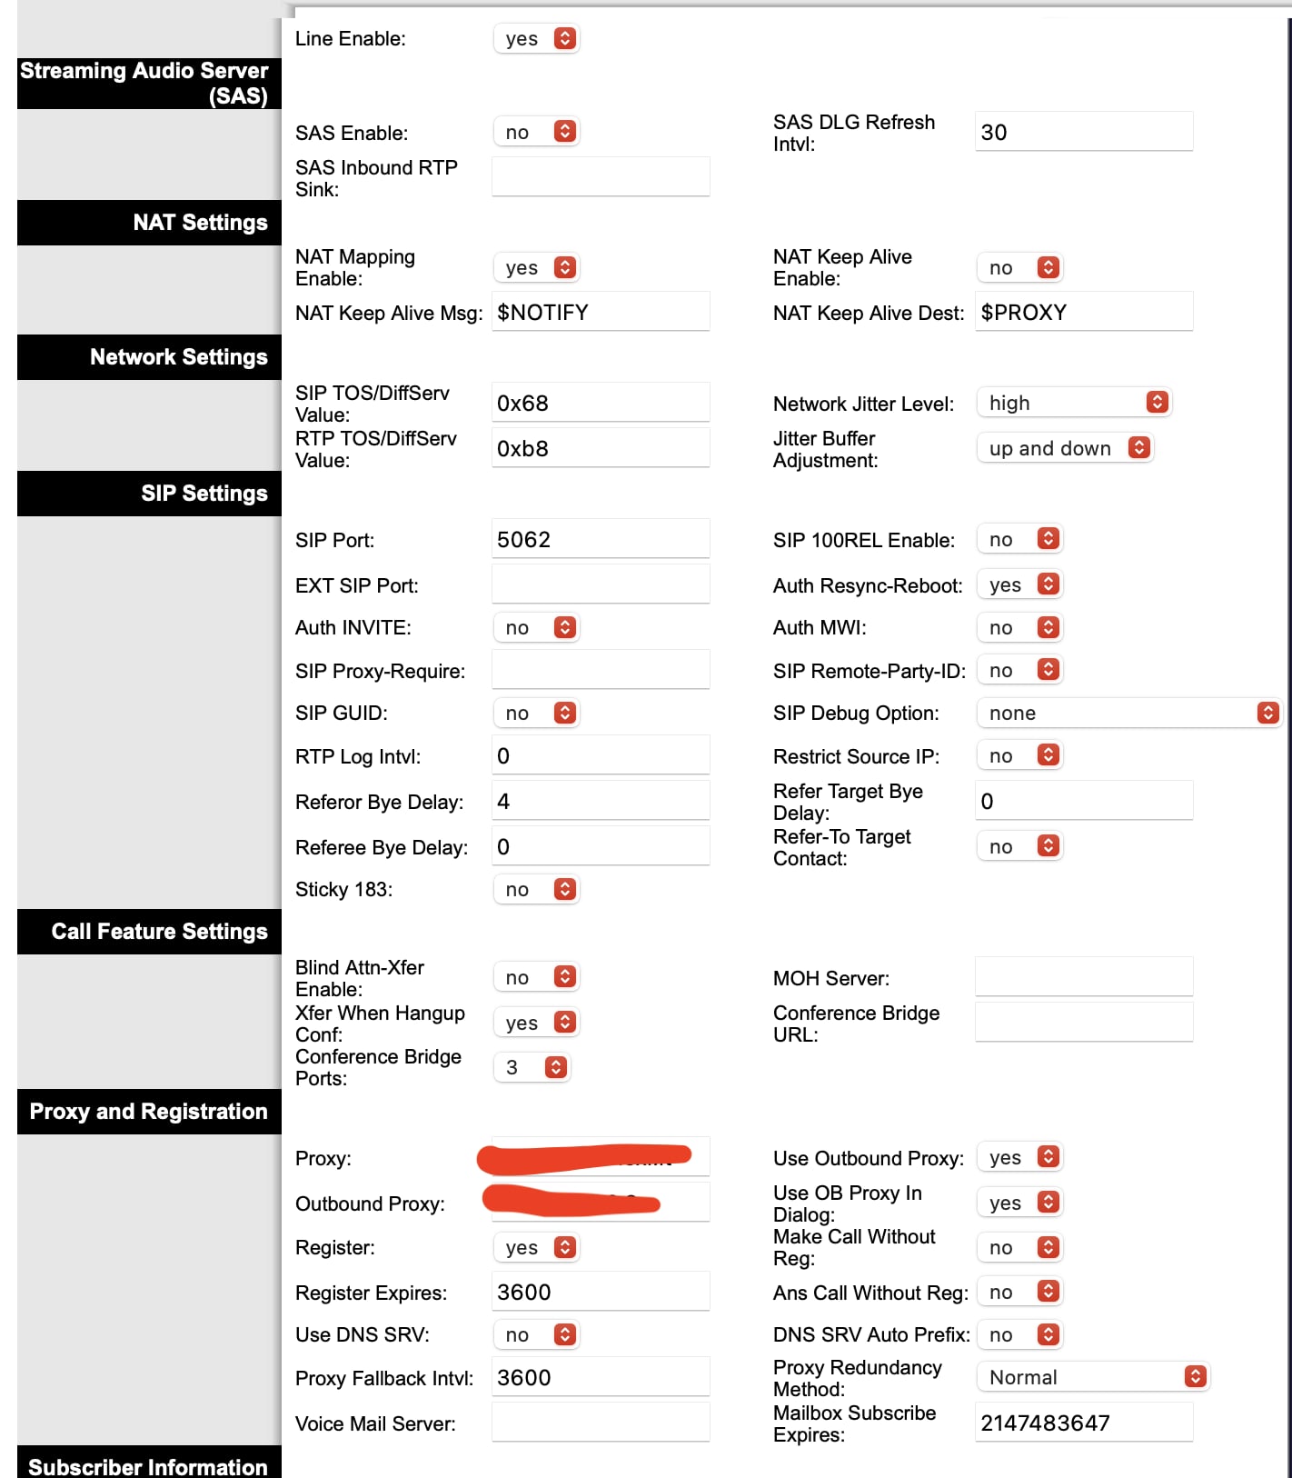The width and height of the screenshot is (1292, 1478).
Task: Click the NAT Keep Alive Msg field
Action: pos(600,312)
